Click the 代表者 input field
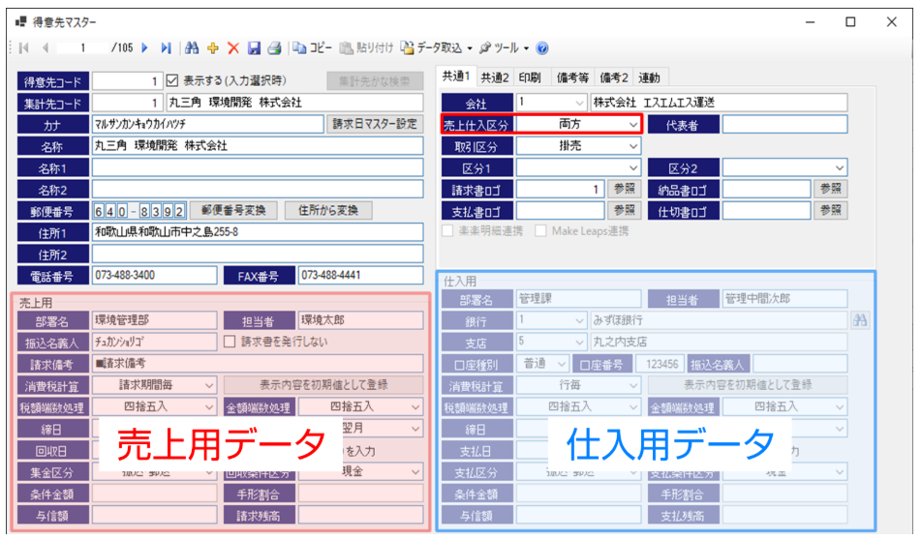 [x=785, y=124]
